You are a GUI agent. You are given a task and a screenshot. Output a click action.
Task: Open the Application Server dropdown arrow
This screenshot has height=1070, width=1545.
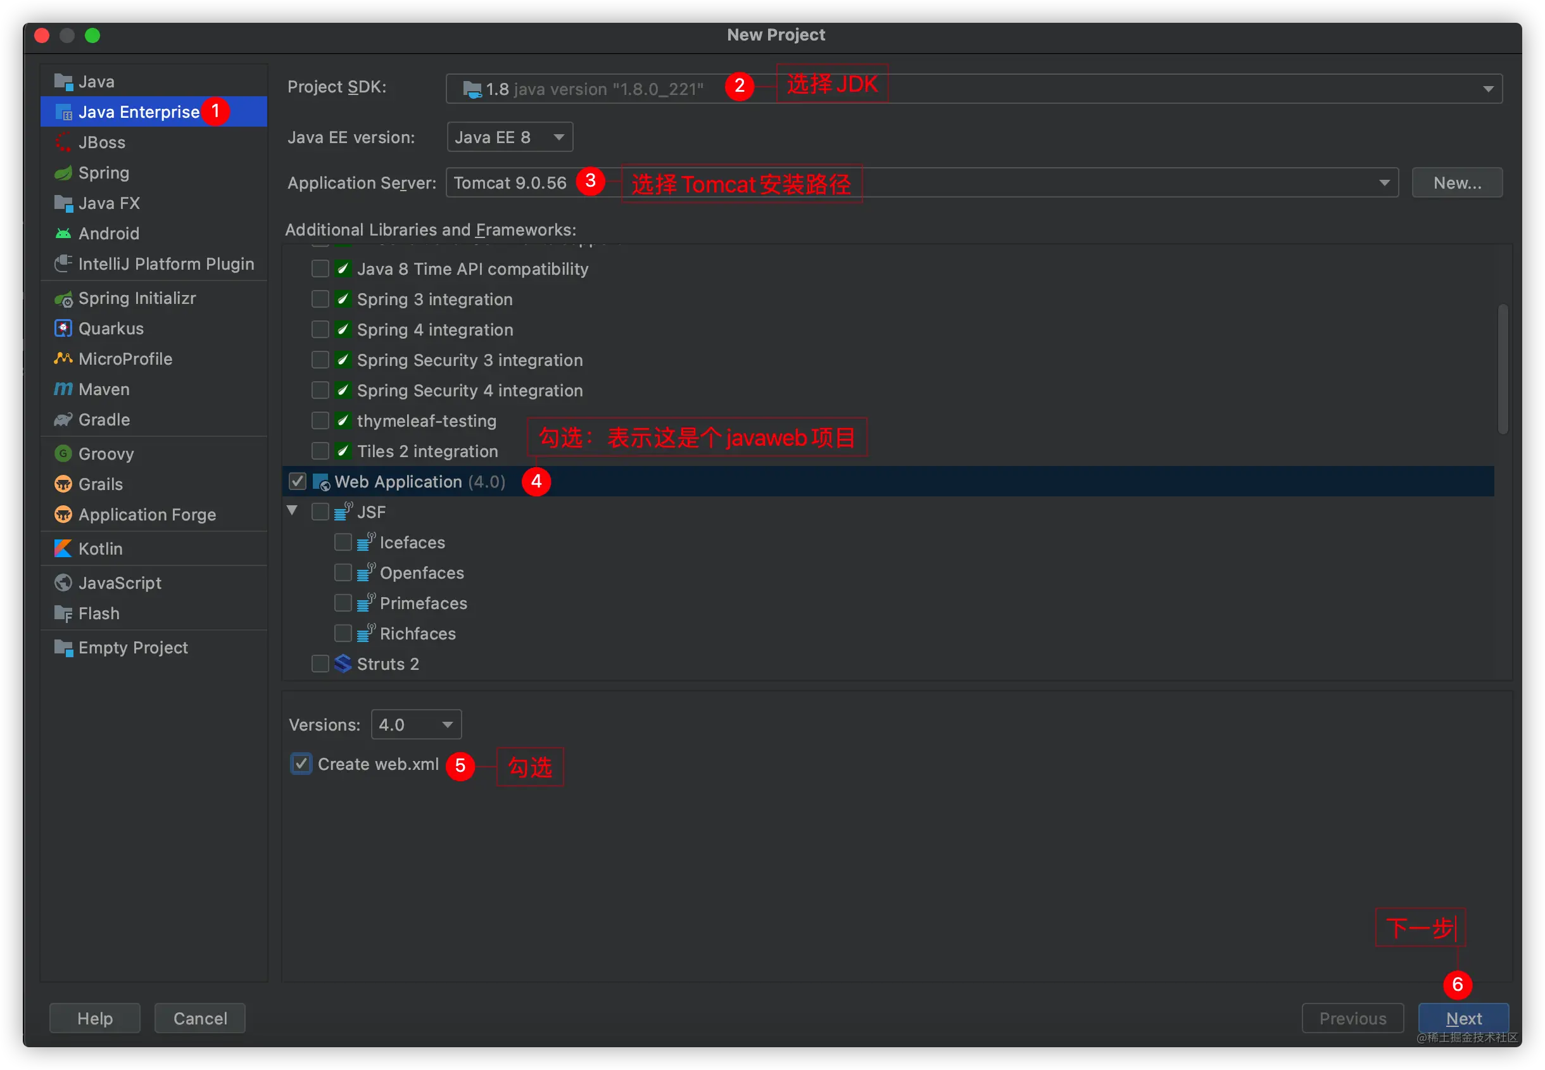1384,183
